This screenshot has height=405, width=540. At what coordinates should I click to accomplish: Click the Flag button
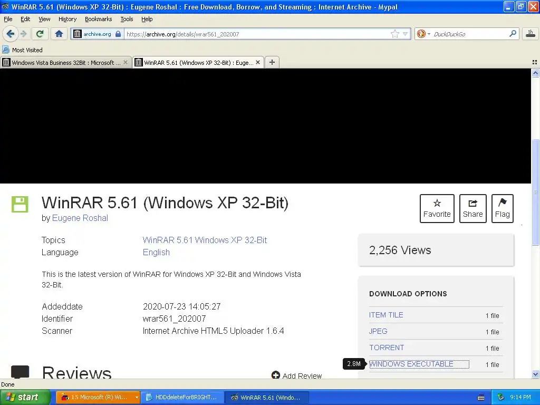point(503,208)
